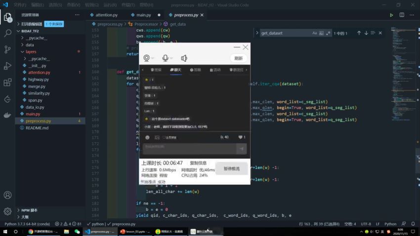The image size is (420, 236).
Task: Toggle the mute-all checkbox in chat panel
Action: tap(164, 137)
